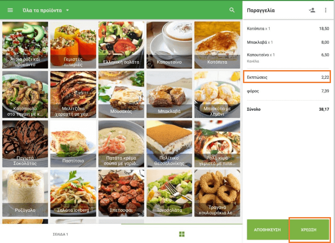
Task: Click the add customer icon
Action: pyautogui.click(x=312, y=10)
